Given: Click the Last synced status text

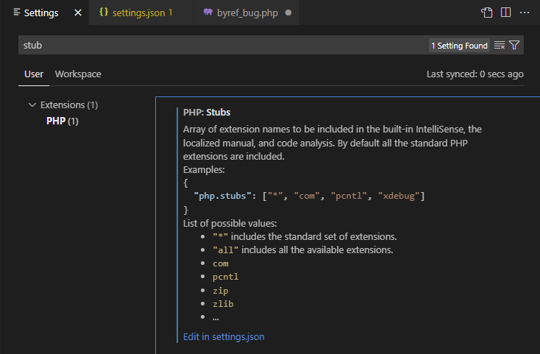Looking at the screenshot, I should pos(475,74).
